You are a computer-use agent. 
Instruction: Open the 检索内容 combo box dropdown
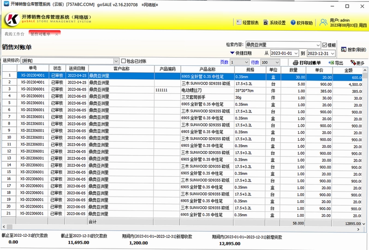(x=318, y=45)
